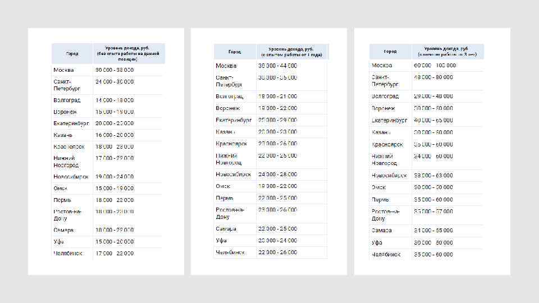Select the 18 000 - 21 000 Волгоград cell
The height and width of the screenshot is (303, 539).
click(277, 97)
